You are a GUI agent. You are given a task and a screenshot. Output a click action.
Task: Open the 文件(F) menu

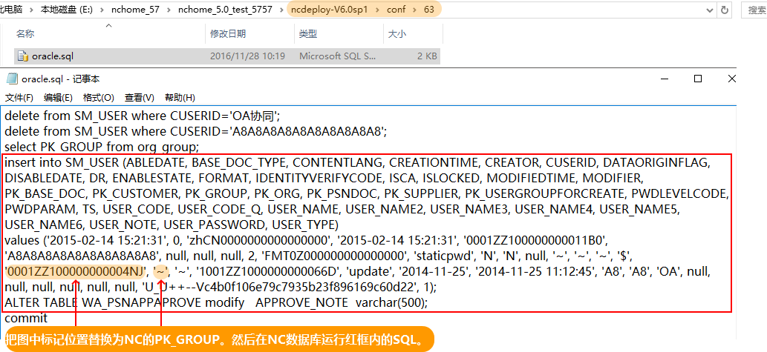[19, 97]
